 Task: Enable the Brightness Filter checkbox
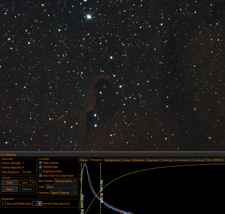click(x=40, y=171)
